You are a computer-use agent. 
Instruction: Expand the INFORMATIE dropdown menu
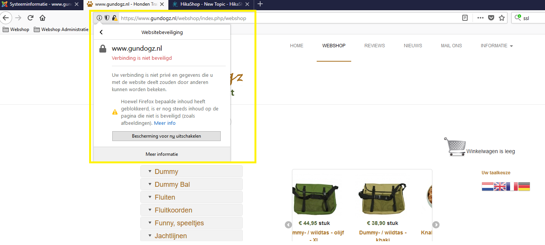click(497, 46)
